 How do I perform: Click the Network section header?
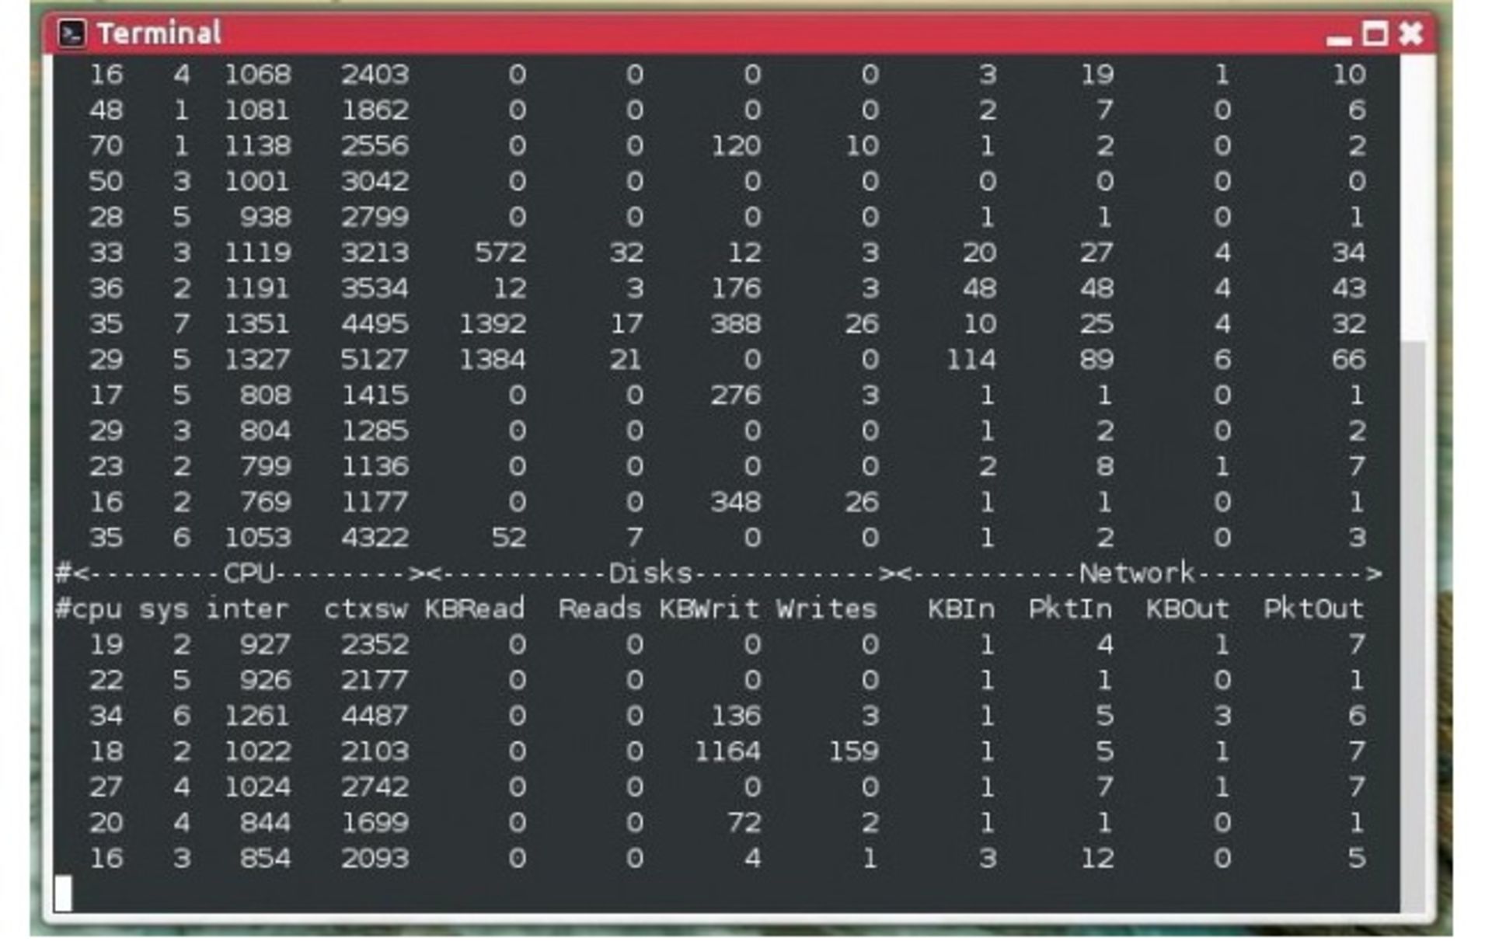tap(1136, 573)
